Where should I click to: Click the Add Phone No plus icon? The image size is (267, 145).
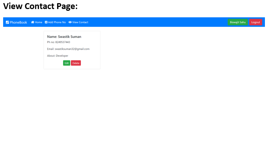coord(46,22)
